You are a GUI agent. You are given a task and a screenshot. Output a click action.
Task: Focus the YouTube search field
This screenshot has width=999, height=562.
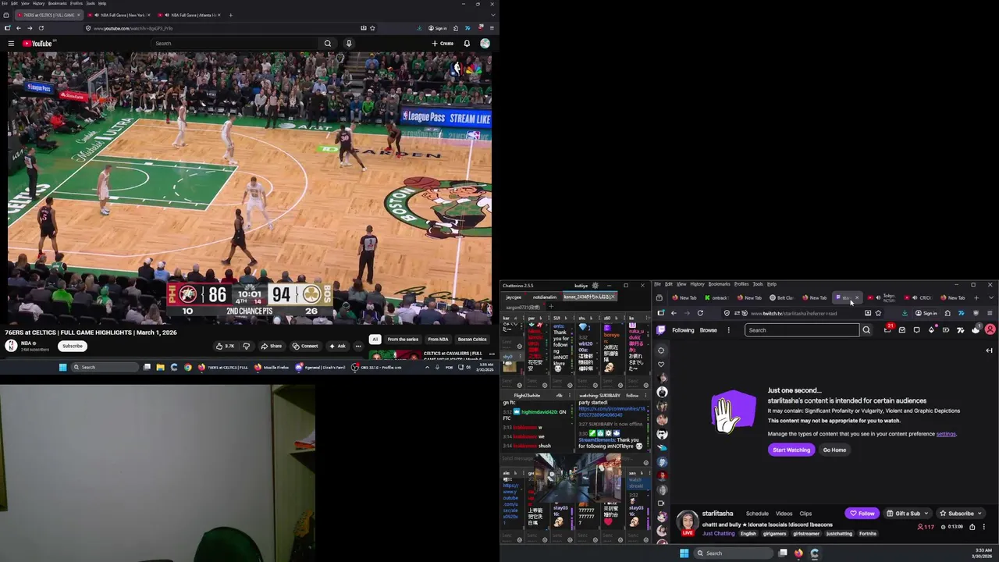[236, 44]
